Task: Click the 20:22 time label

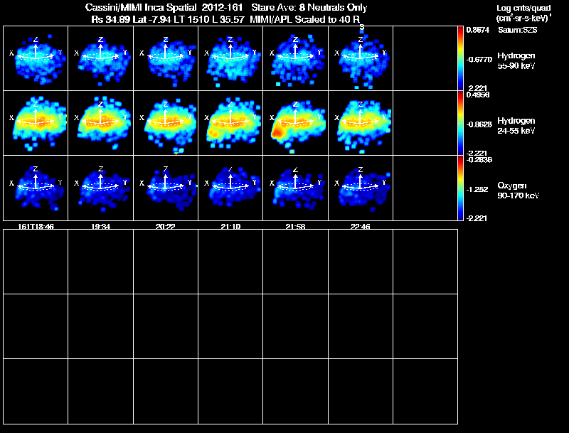Action: coord(166,226)
